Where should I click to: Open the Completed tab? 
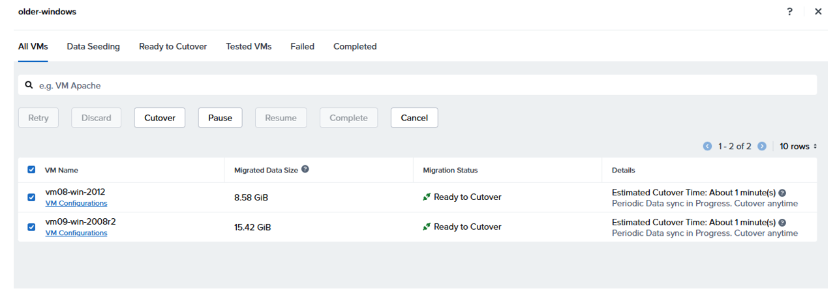coord(355,47)
